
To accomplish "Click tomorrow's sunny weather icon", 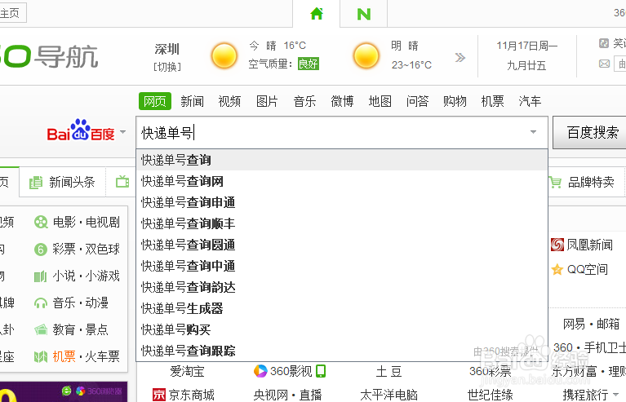I will pyautogui.click(x=366, y=55).
